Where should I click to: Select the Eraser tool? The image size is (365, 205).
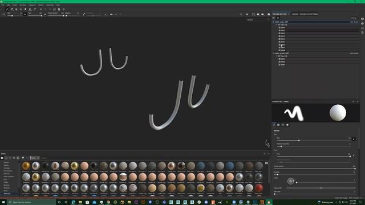(11, 9)
